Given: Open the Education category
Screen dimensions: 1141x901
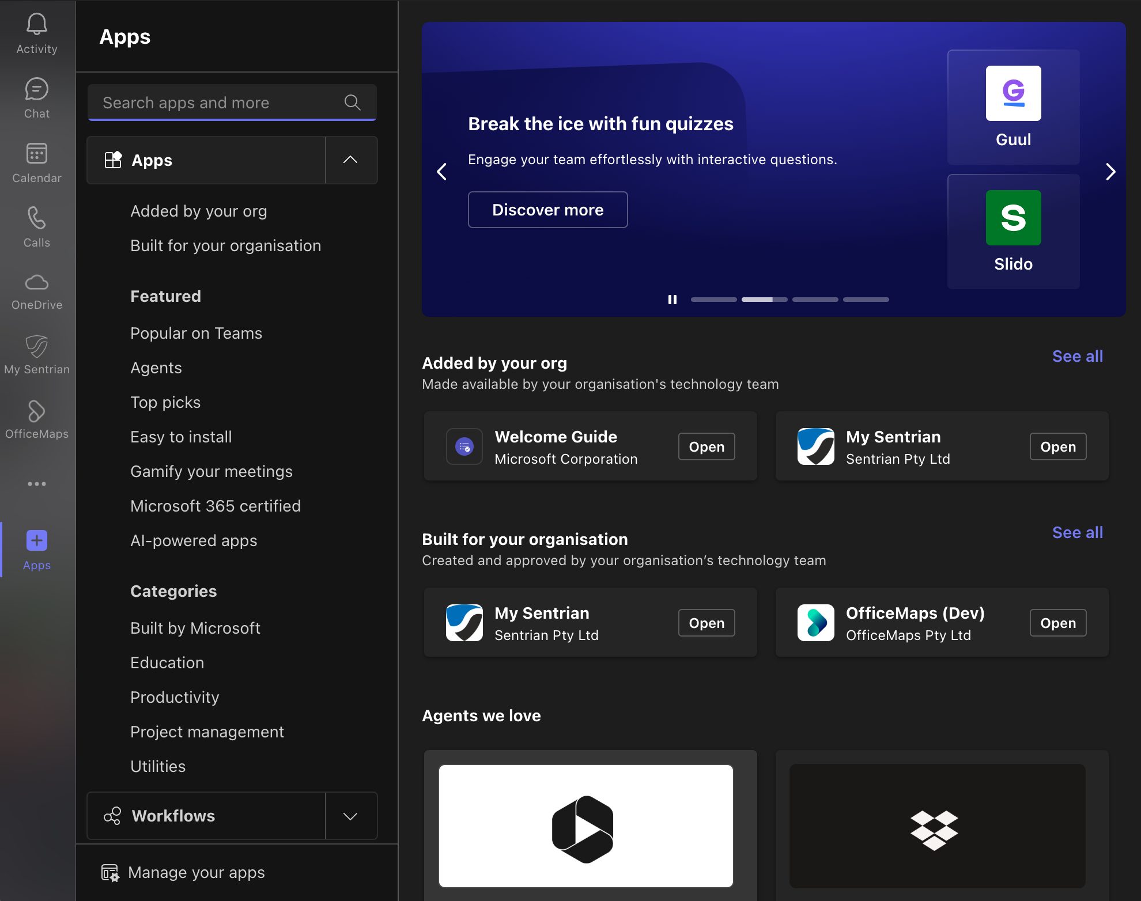Looking at the screenshot, I should coord(167,663).
